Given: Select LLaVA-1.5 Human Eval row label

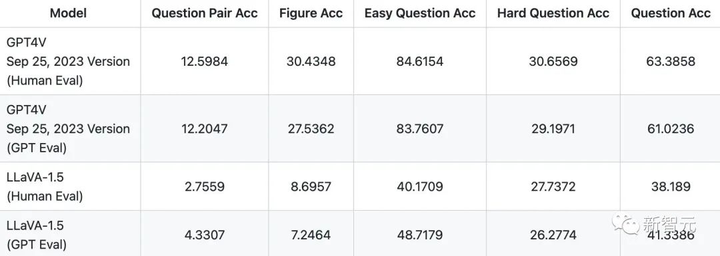Looking at the screenshot, I should [x=45, y=187].
